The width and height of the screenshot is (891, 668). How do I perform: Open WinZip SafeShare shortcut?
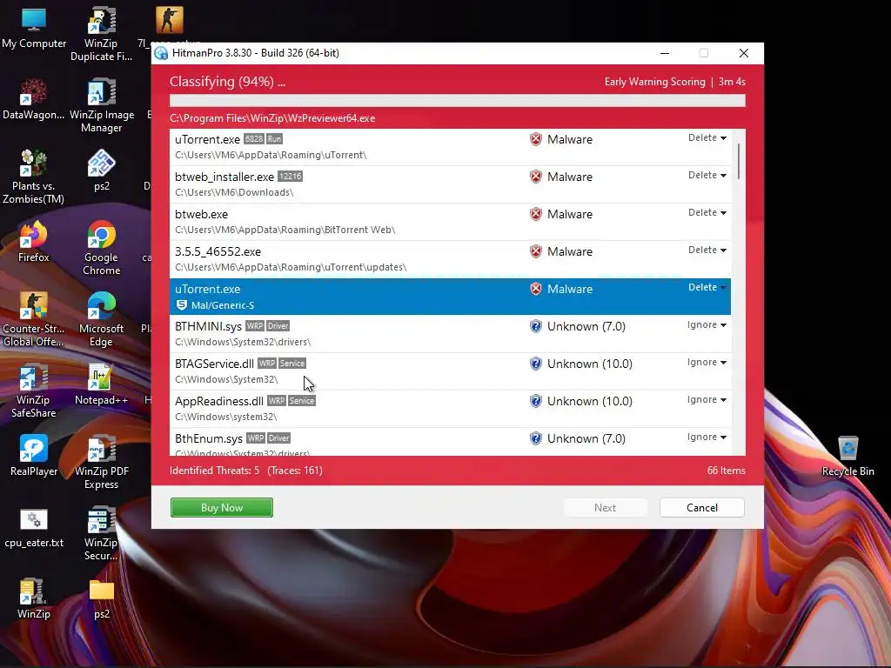pyautogui.click(x=34, y=390)
